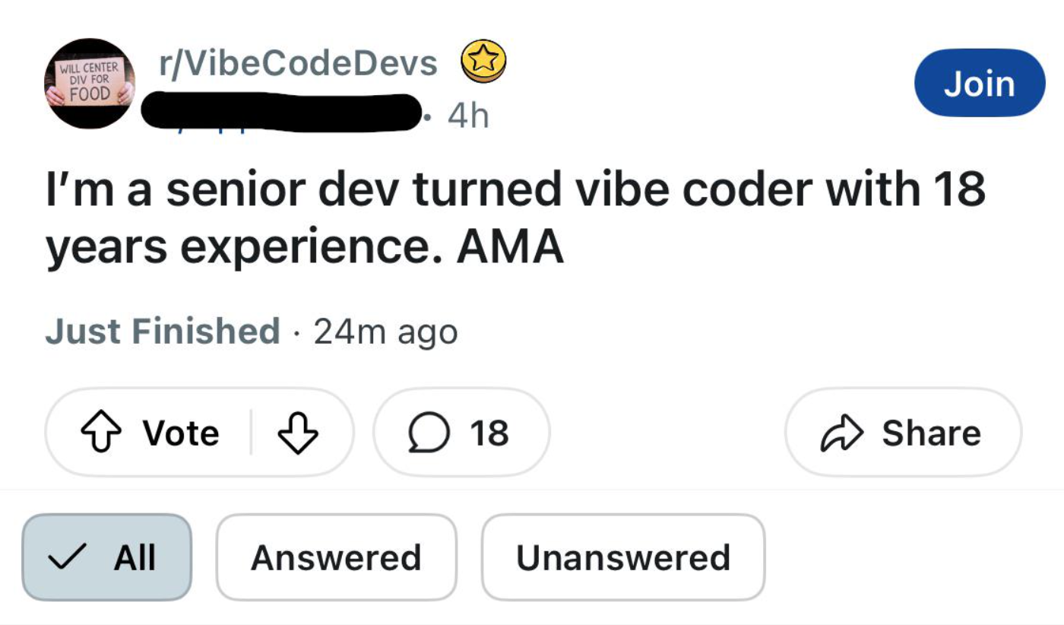Open the r/VibeCodeDevs subreddit link
This screenshot has width=1064, height=625.
(x=298, y=63)
